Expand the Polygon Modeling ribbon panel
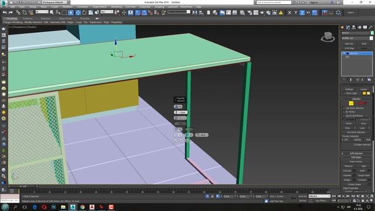The width and height of the screenshot is (375, 211). 13,22
